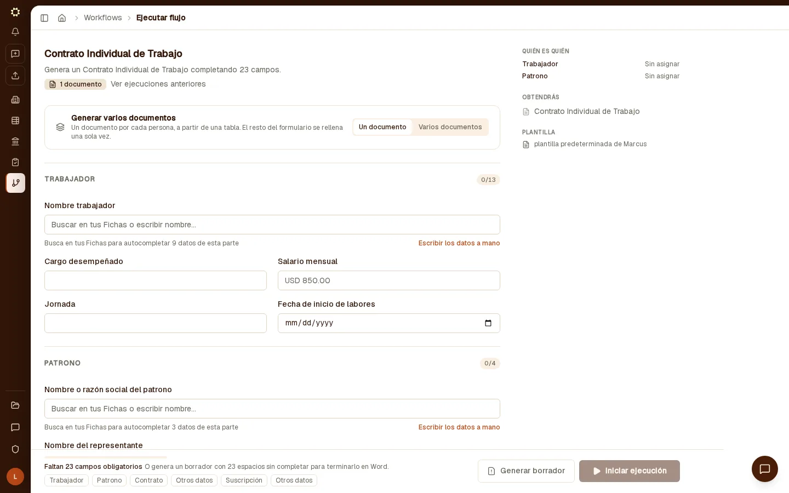Open notifications bell icon
The image size is (789, 493).
[15, 32]
